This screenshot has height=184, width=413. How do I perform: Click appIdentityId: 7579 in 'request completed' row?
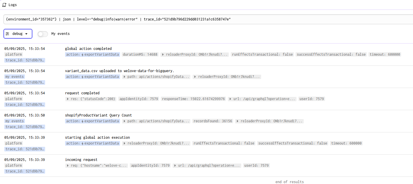pyautogui.click(x=139, y=99)
